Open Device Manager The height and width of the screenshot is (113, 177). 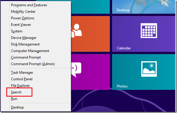[x=24, y=38]
